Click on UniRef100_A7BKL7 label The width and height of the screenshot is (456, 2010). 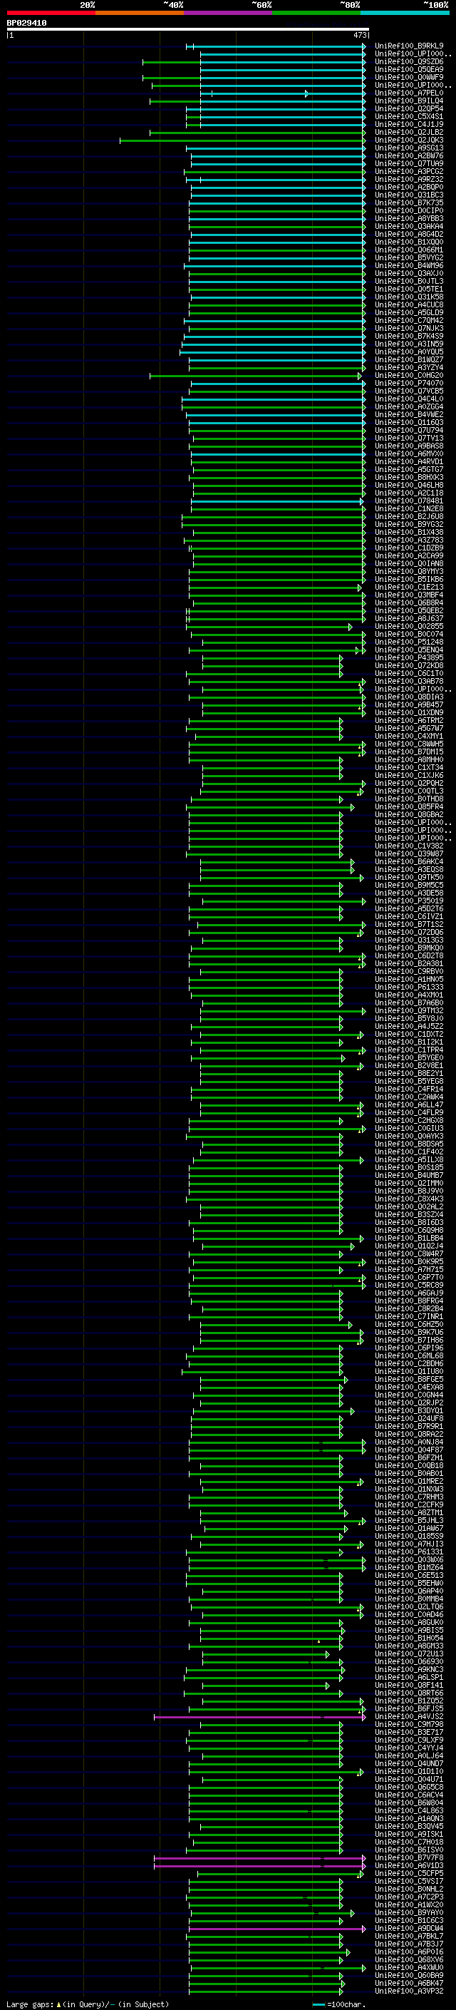408,1937
